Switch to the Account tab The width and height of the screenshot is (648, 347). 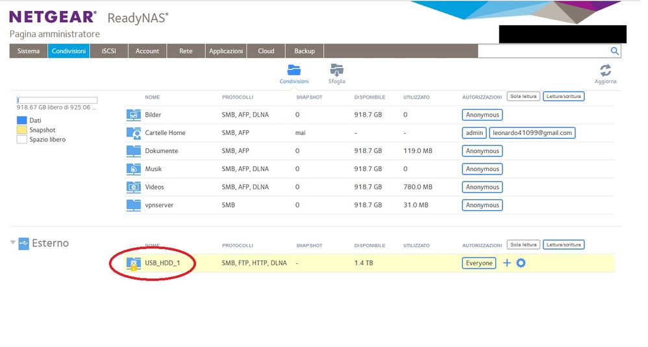coord(147,51)
